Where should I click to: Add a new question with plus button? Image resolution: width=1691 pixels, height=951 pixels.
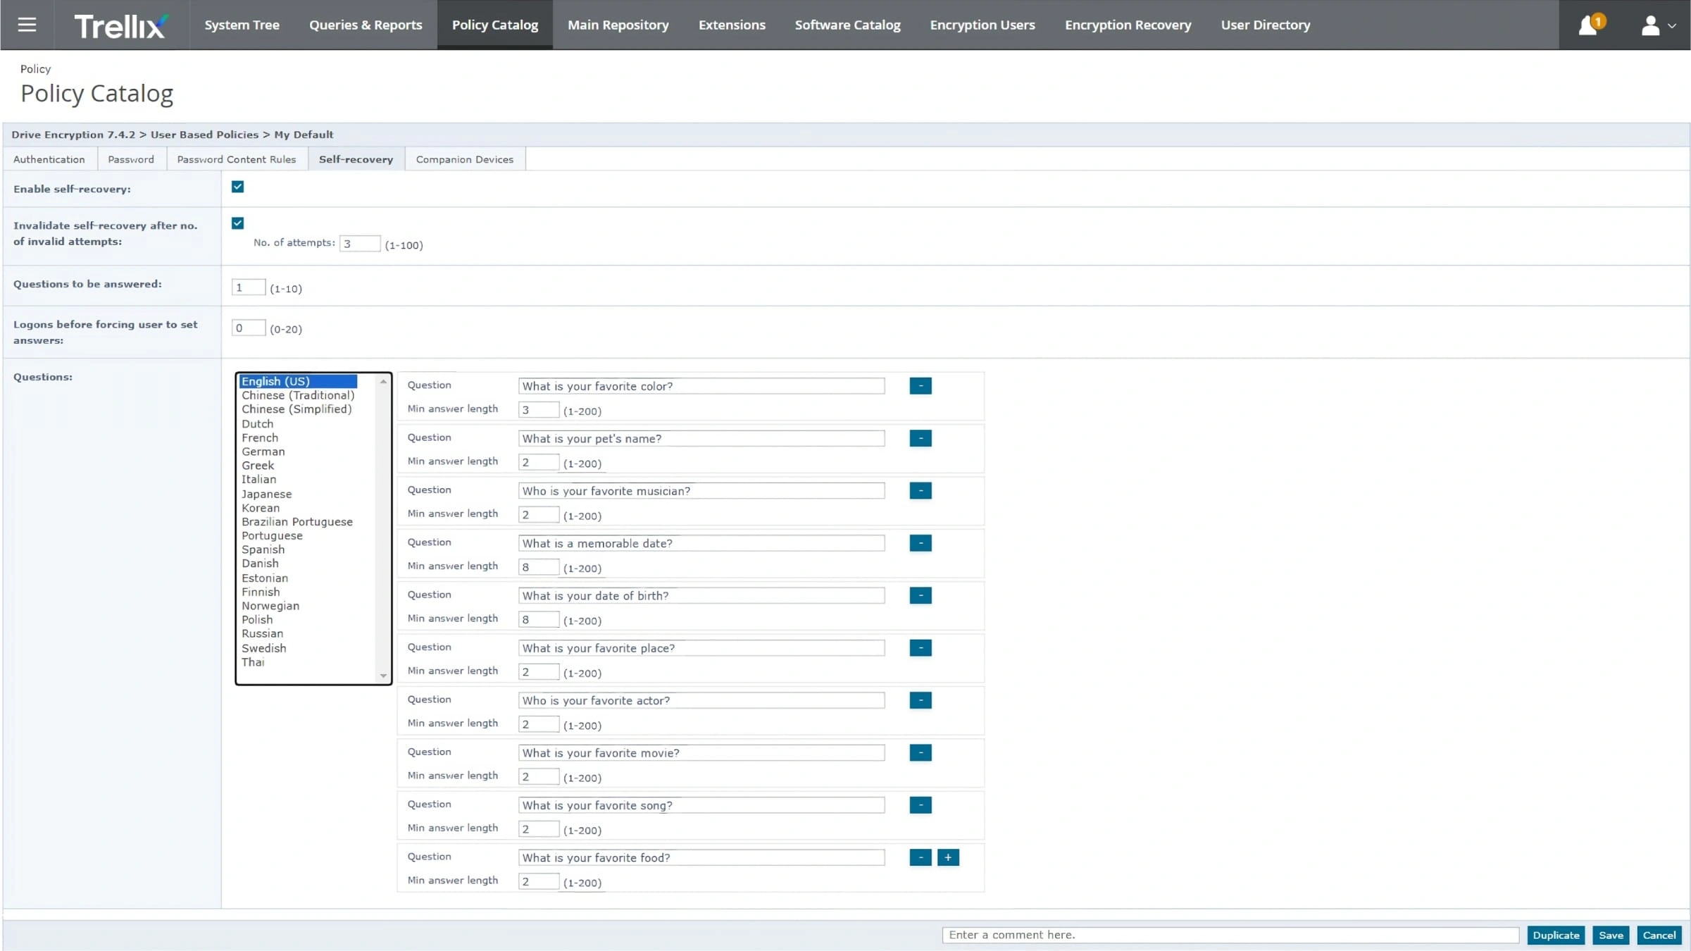pos(948,857)
